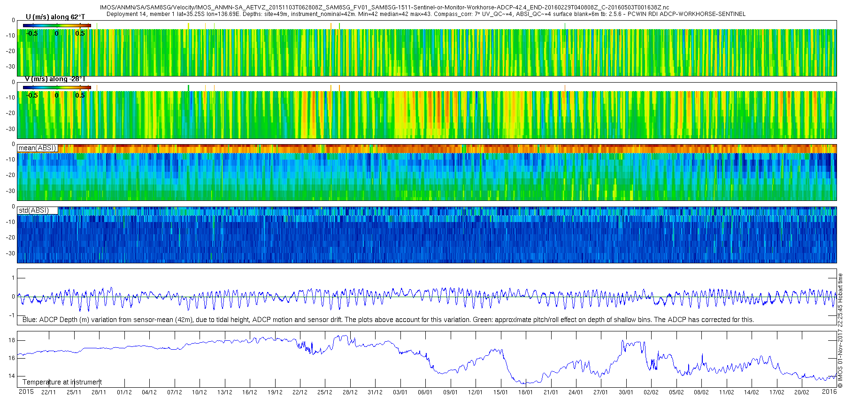
Task: Click the '25/12' date tick
Action: (325, 392)
